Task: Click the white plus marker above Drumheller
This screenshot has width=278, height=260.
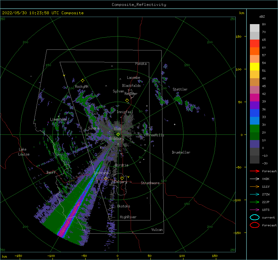Action: pyautogui.click(x=175, y=124)
